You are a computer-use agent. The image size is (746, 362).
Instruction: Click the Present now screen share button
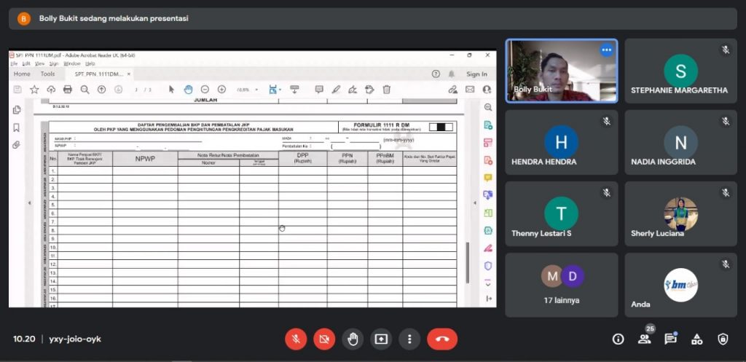(381, 339)
